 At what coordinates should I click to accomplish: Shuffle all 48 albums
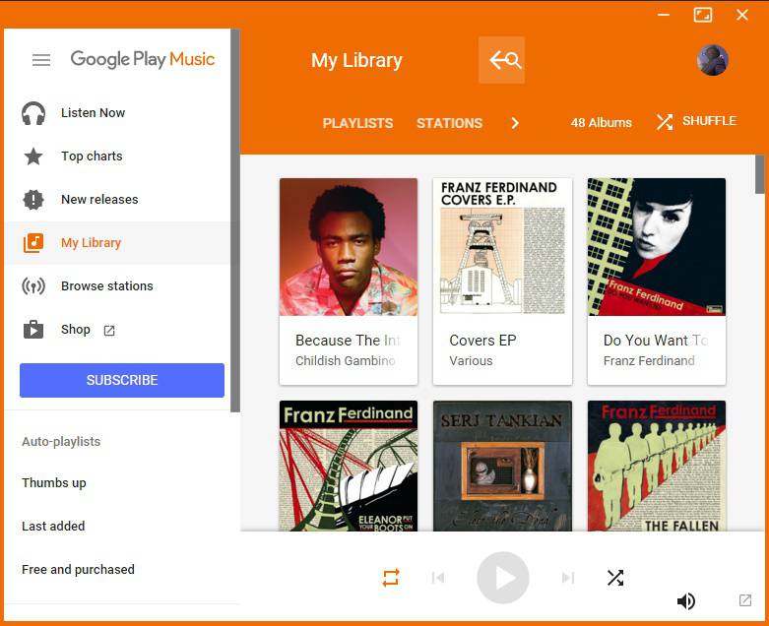click(x=696, y=121)
